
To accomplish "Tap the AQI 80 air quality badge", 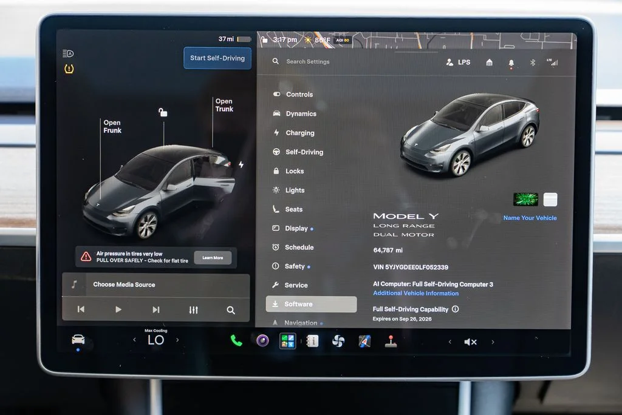I will tap(343, 40).
